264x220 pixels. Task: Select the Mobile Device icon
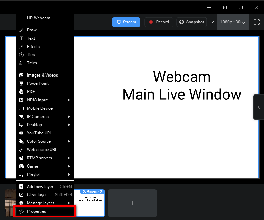(21, 108)
